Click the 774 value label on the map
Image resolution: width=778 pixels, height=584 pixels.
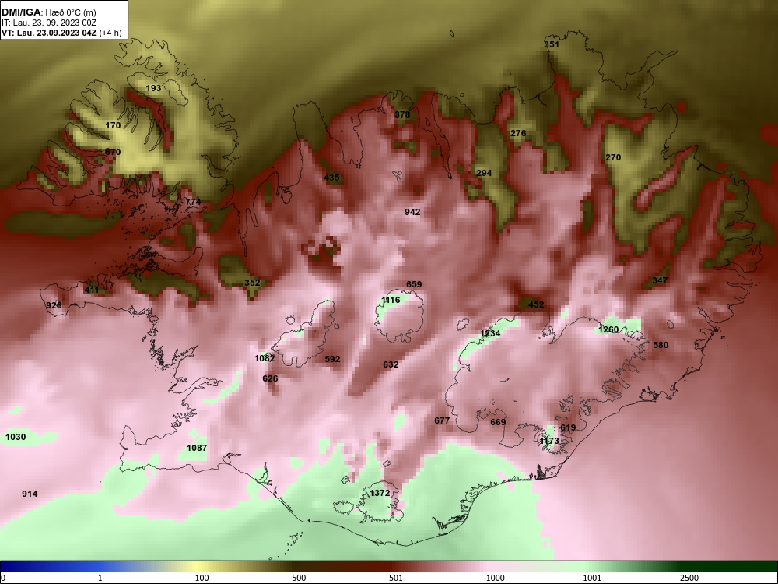[x=193, y=202]
